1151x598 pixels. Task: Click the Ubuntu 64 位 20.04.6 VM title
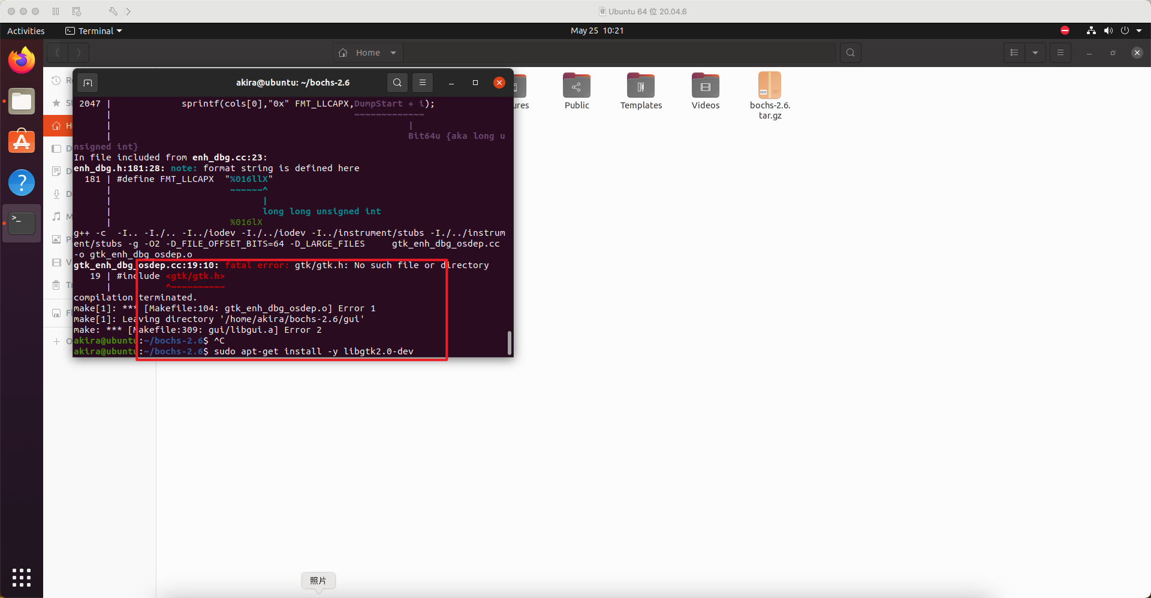point(647,11)
